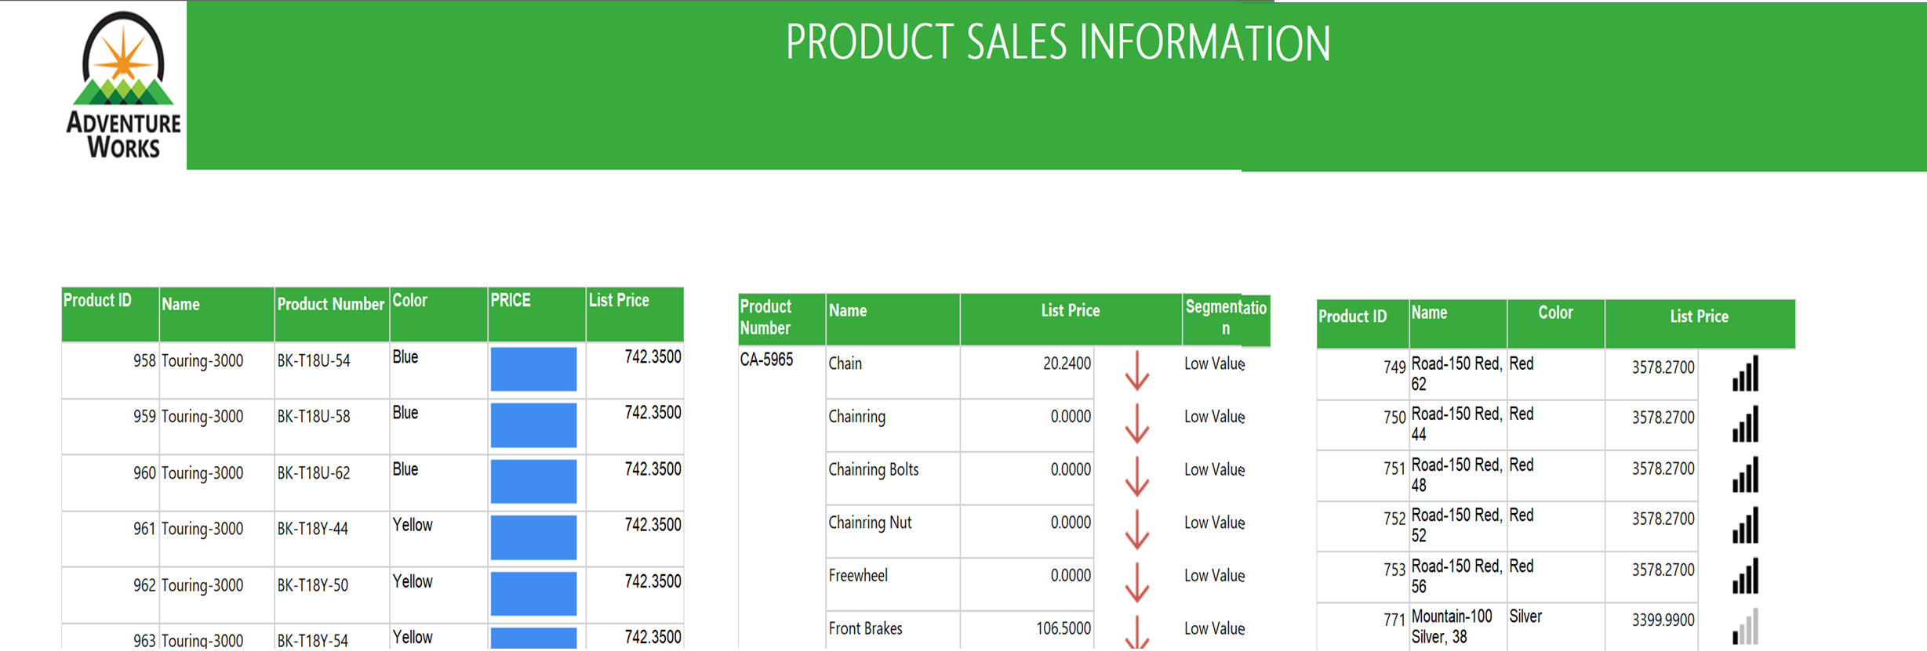Click Product Number header in left table
Image resolution: width=1927 pixels, height=651 pixels.
coord(330,305)
